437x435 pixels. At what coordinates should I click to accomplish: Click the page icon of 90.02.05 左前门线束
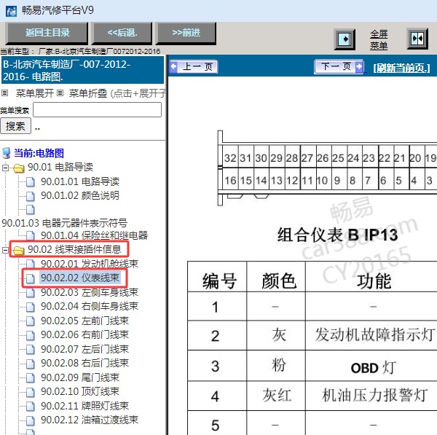click(x=31, y=321)
